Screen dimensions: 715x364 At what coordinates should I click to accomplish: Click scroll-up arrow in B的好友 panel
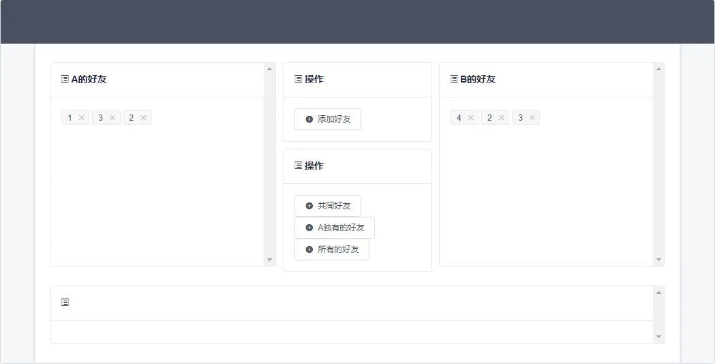pyautogui.click(x=658, y=69)
